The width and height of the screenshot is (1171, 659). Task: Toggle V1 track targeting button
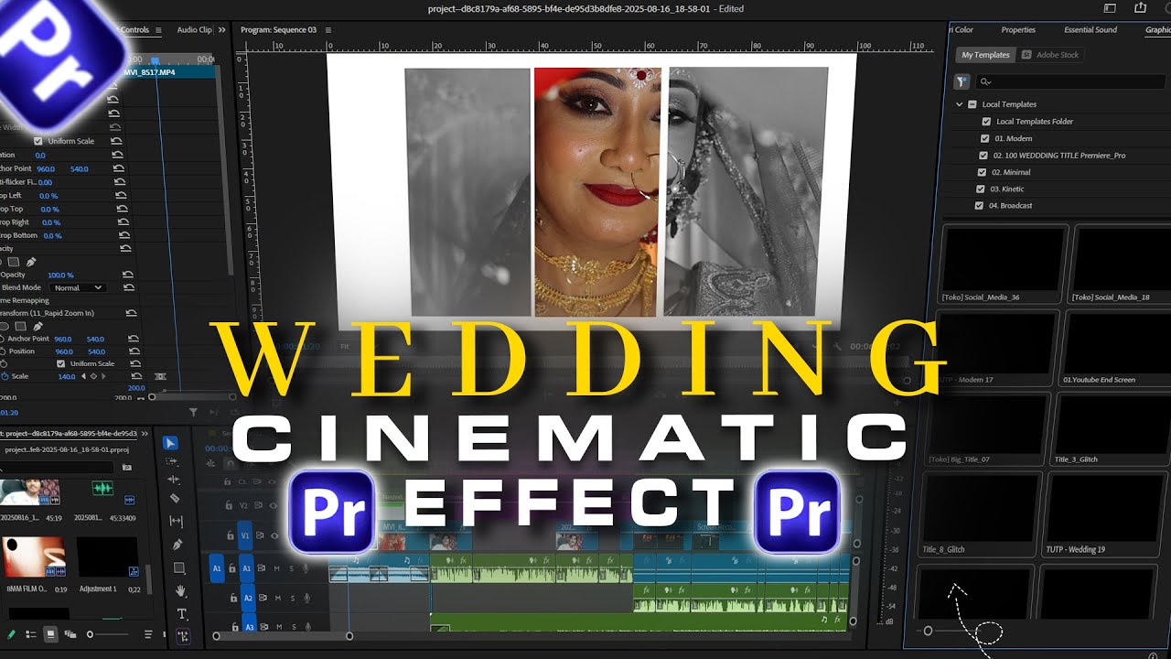coord(245,536)
